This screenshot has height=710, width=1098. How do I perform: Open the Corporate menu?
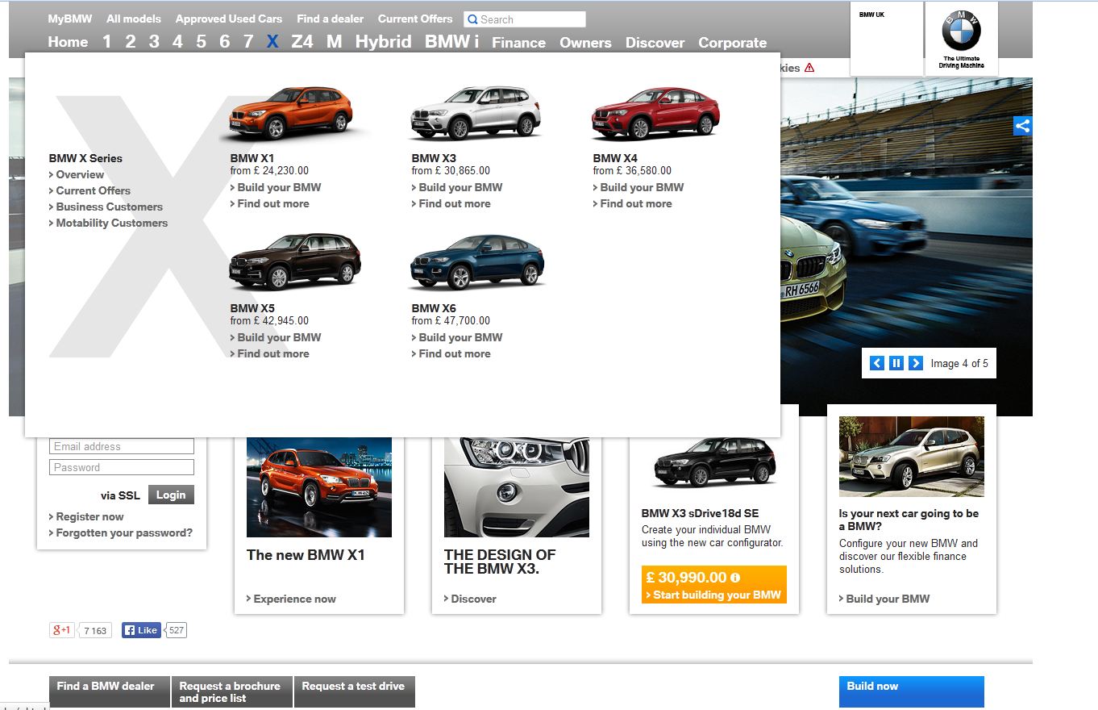[x=732, y=43]
